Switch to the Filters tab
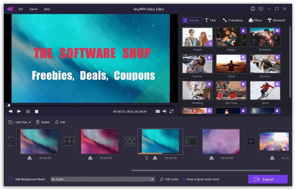The image size is (296, 190). tap(255, 20)
